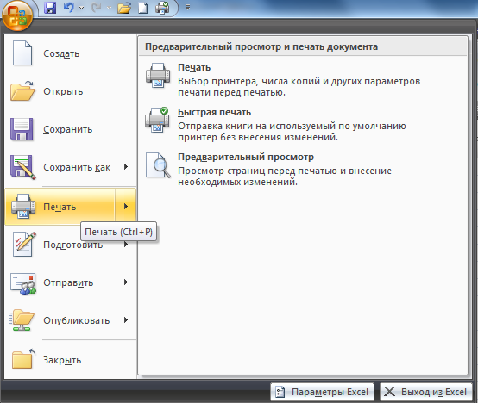Expand the Опубликовать submenu arrow
This screenshot has height=403, width=478.
tap(126, 320)
